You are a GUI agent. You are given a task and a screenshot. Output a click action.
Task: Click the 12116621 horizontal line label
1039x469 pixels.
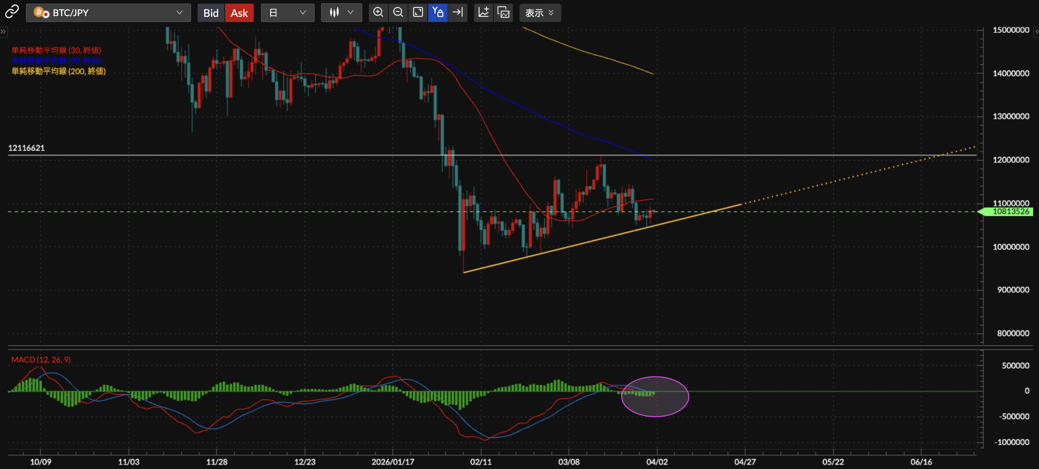tap(26, 148)
